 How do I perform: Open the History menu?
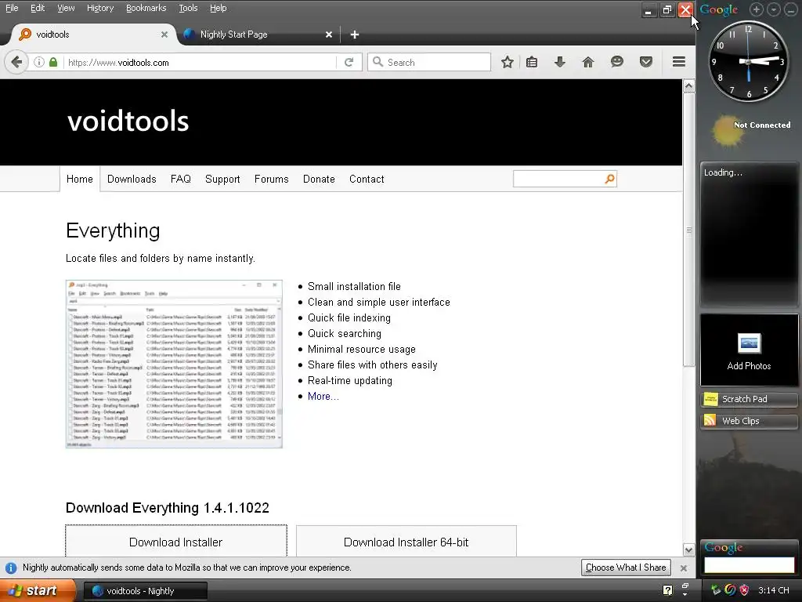[100, 8]
